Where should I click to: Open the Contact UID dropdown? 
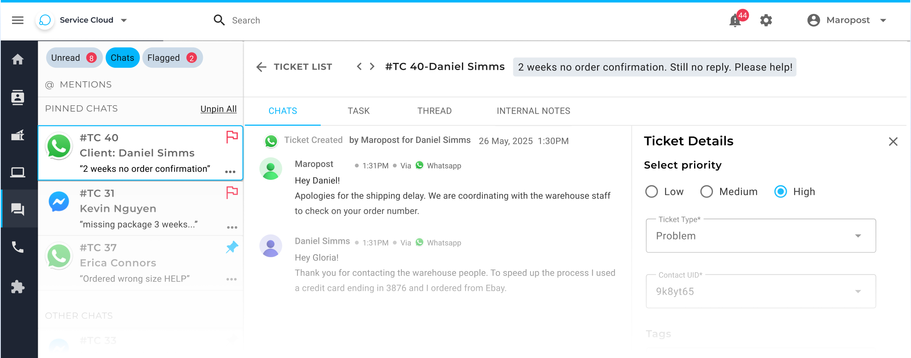761,292
